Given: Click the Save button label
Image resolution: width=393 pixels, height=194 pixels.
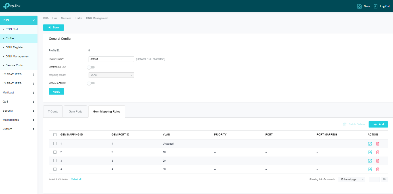Looking at the screenshot, I should coord(367,6).
